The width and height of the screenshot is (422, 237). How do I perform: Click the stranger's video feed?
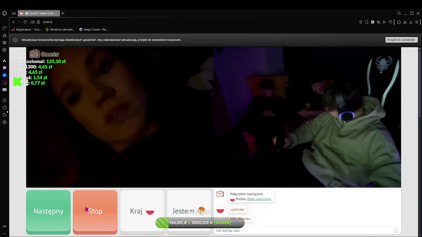click(x=120, y=117)
